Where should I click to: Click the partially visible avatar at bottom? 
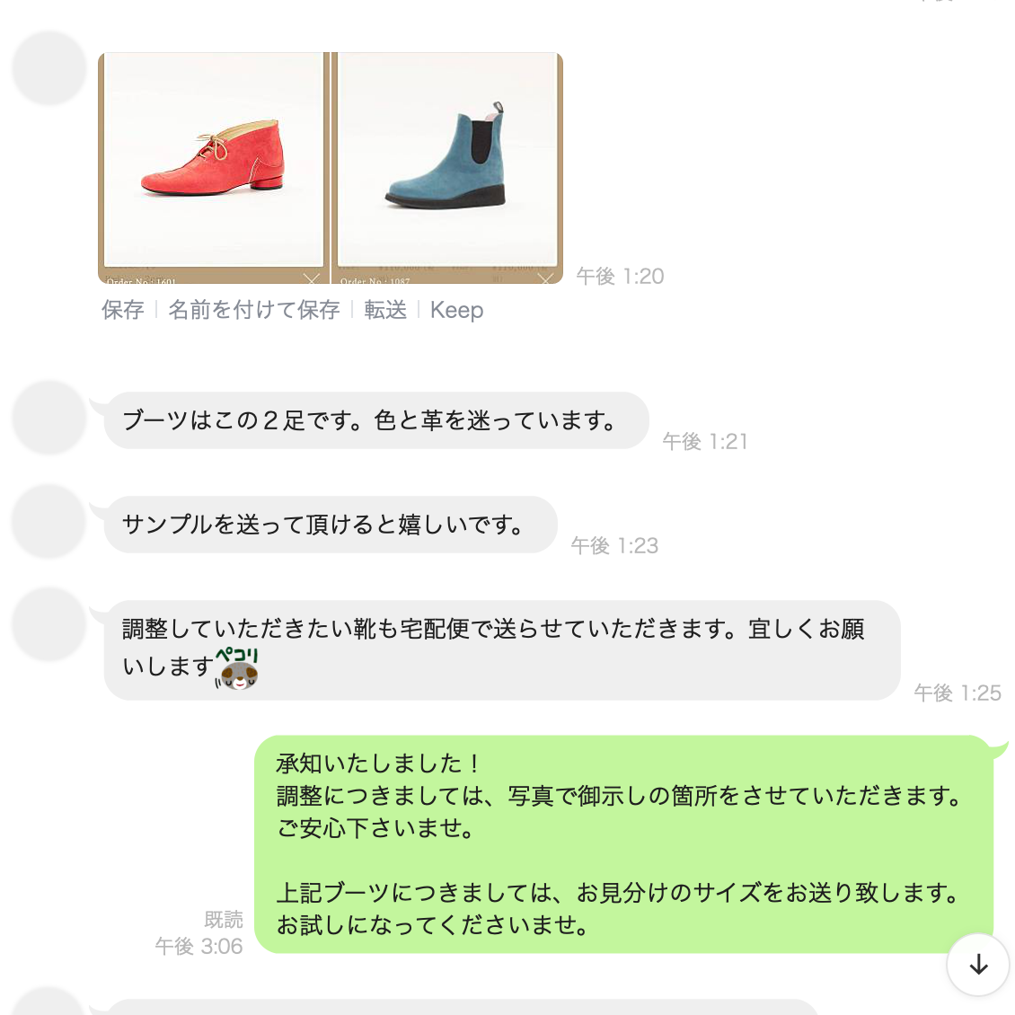[49, 1002]
